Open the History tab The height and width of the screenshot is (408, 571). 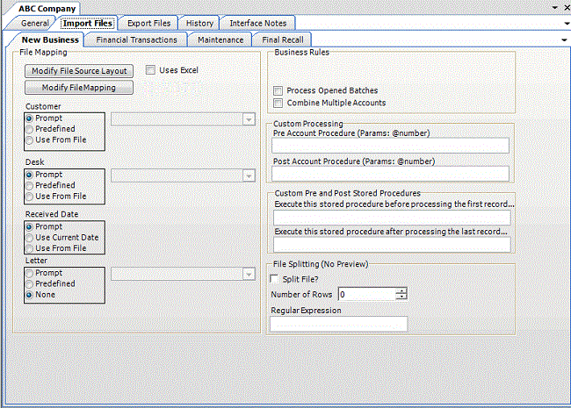tap(199, 23)
